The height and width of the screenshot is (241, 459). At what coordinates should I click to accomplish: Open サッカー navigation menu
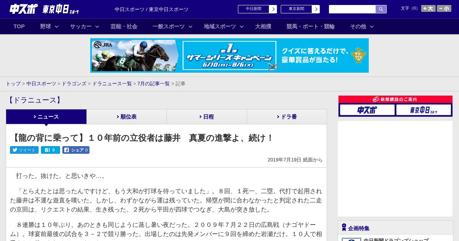(x=81, y=26)
